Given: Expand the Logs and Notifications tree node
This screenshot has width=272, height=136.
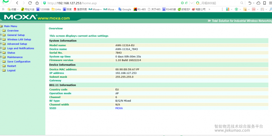Looking at the screenshot, I should [x=1, y=48].
